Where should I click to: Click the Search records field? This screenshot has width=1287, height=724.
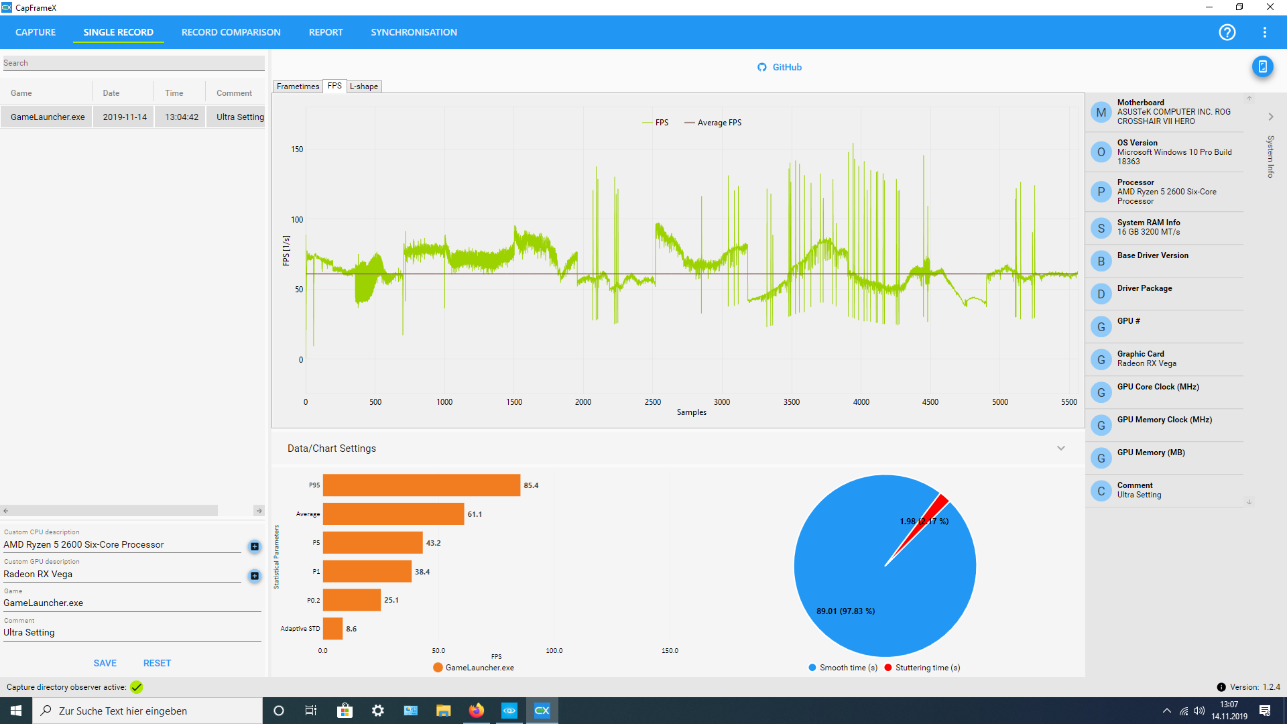pos(133,63)
